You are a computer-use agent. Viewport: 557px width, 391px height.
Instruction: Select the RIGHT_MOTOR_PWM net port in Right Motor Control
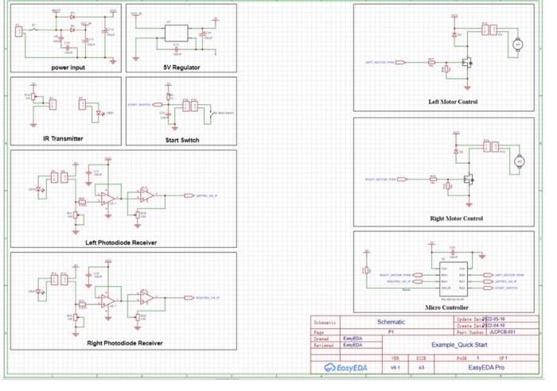(402, 179)
